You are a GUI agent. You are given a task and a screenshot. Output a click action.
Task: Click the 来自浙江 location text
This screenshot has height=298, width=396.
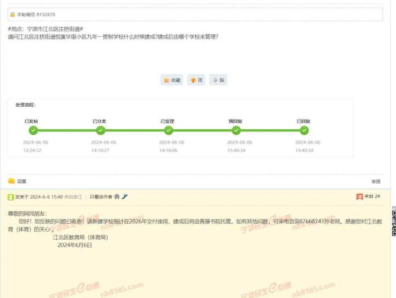click(73, 197)
